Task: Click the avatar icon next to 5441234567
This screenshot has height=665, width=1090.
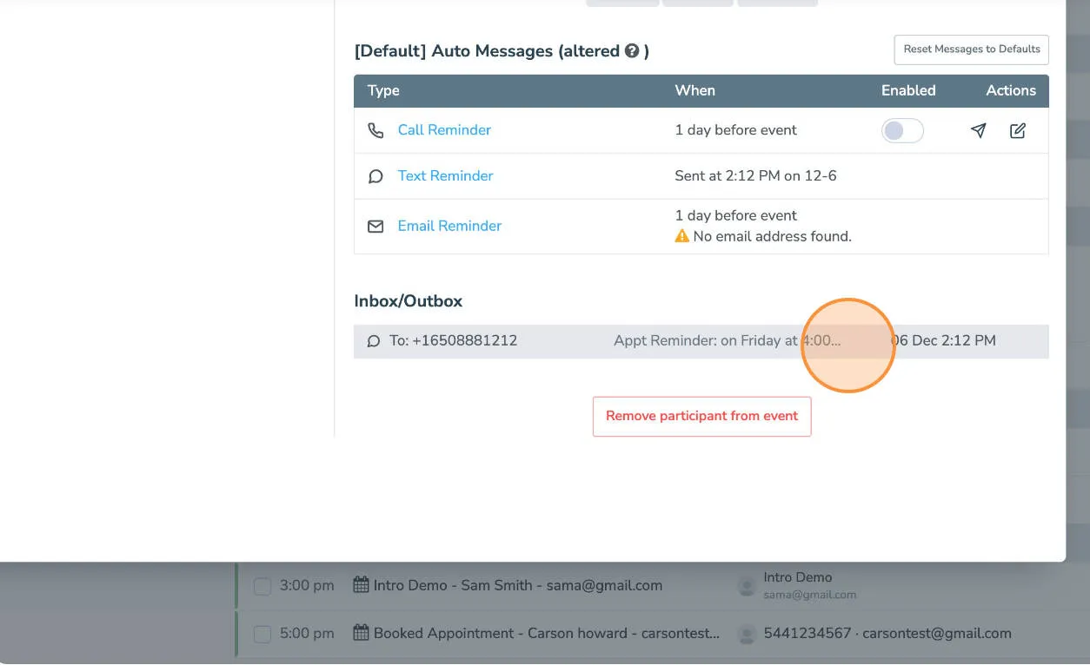Action: coord(747,634)
